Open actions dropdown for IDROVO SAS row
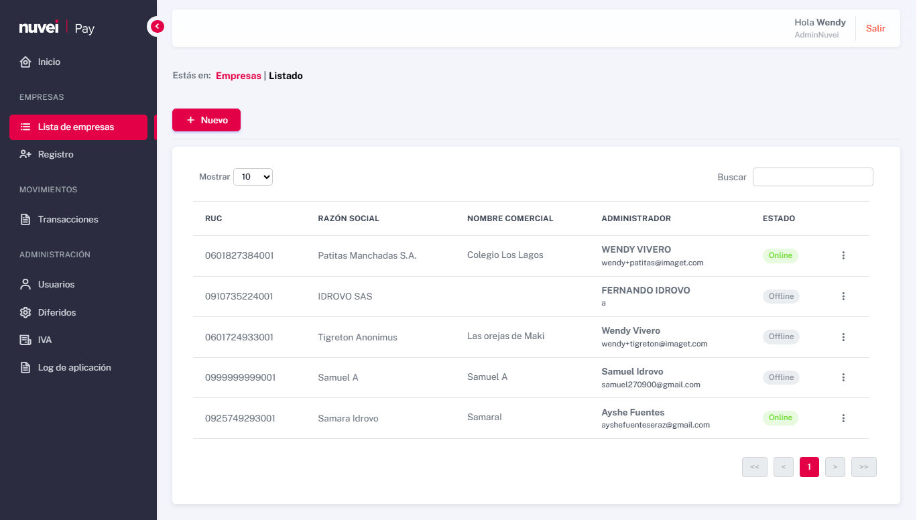This screenshot has height=520, width=917. pyautogui.click(x=843, y=296)
